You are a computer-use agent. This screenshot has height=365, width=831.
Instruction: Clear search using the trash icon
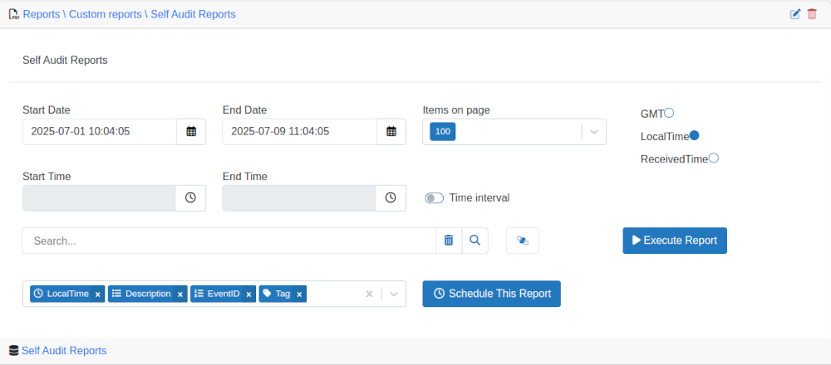(x=449, y=241)
